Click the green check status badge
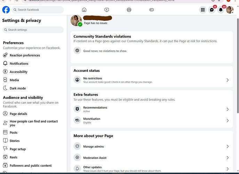 click(80, 24)
